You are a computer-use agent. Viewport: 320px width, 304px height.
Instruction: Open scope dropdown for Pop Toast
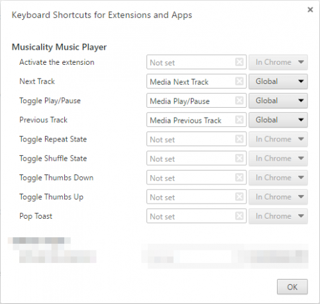pos(278,216)
